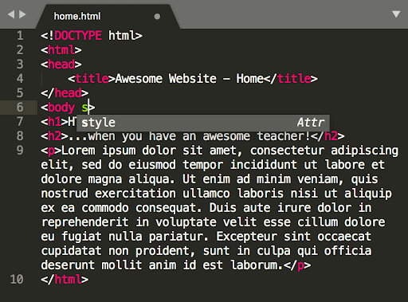Click line number 1 in the gutter
Screen dimensions: 408x302
20,36
